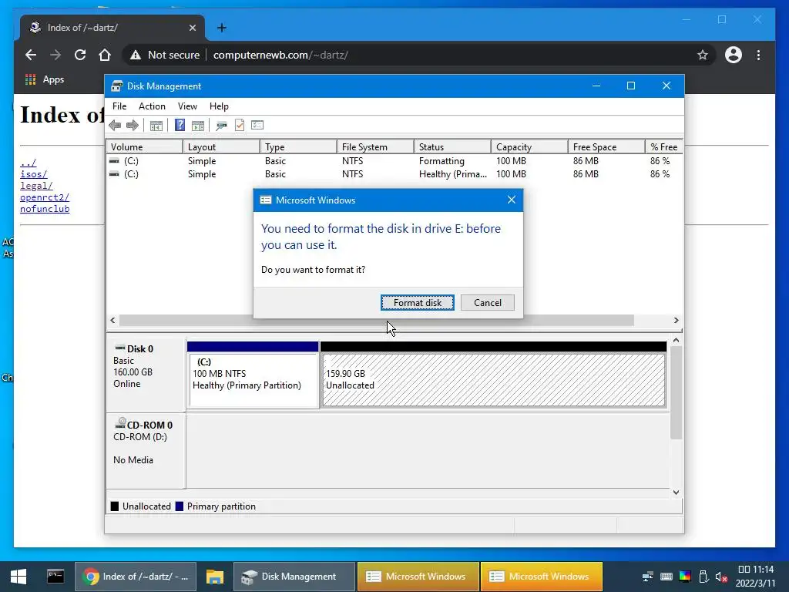
Task: Close the Index of /~dartz/ tab
Action: pyautogui.click(x=192, y=28)
